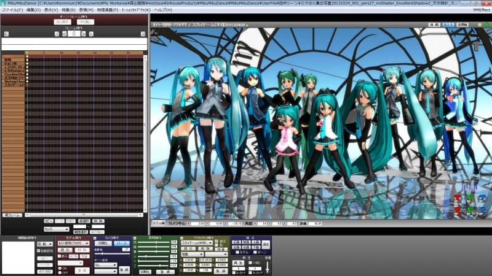Open the 物理演算(P) menu

107,10
